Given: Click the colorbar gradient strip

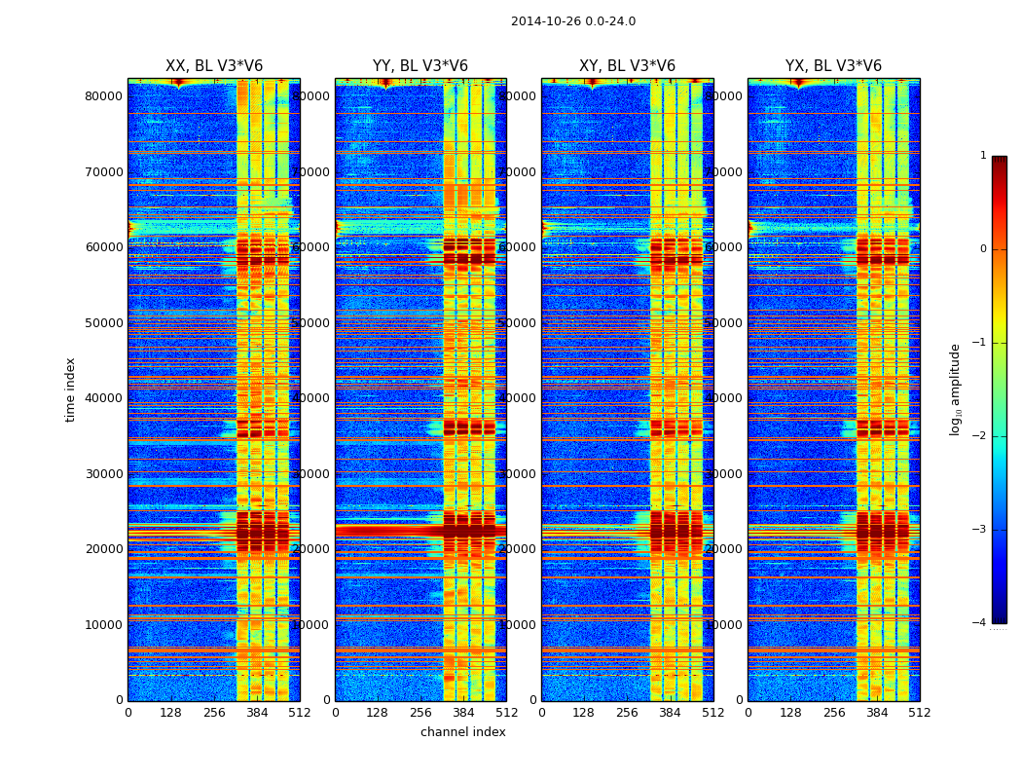Looking at the screenshot, I should pyautogui.click(x=999, y=389).
